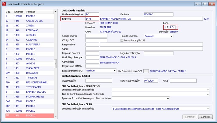Expand PIS/COFINS Incidência tributária no período dropdown
Image resolution: width=217 pixels, height=123 pixels.
click(161, 90)
